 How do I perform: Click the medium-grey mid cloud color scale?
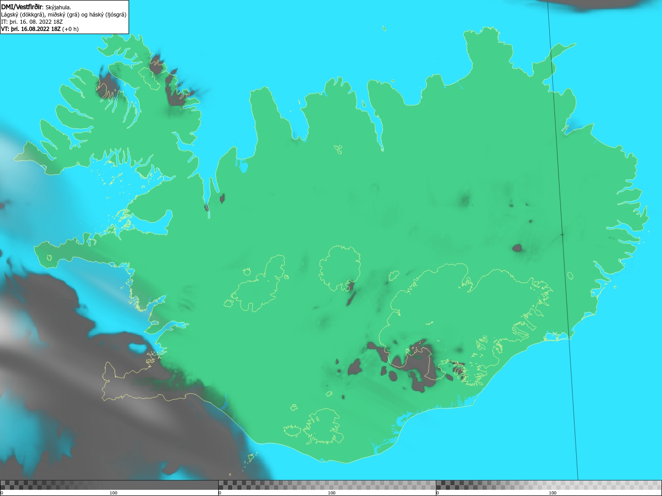pyautogui.click(x=327, y=485)
